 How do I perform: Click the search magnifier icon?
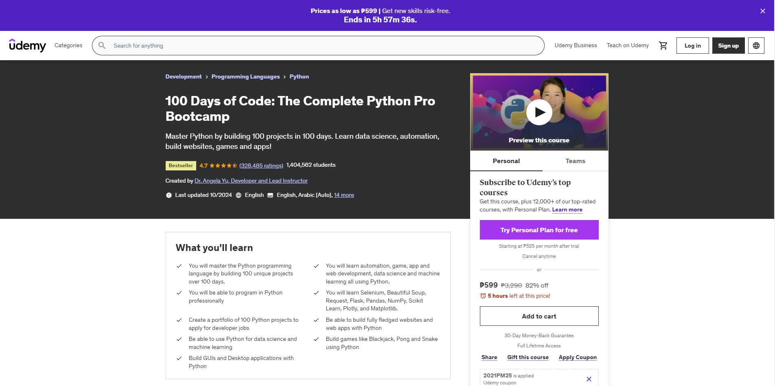(x=102, y=46)
